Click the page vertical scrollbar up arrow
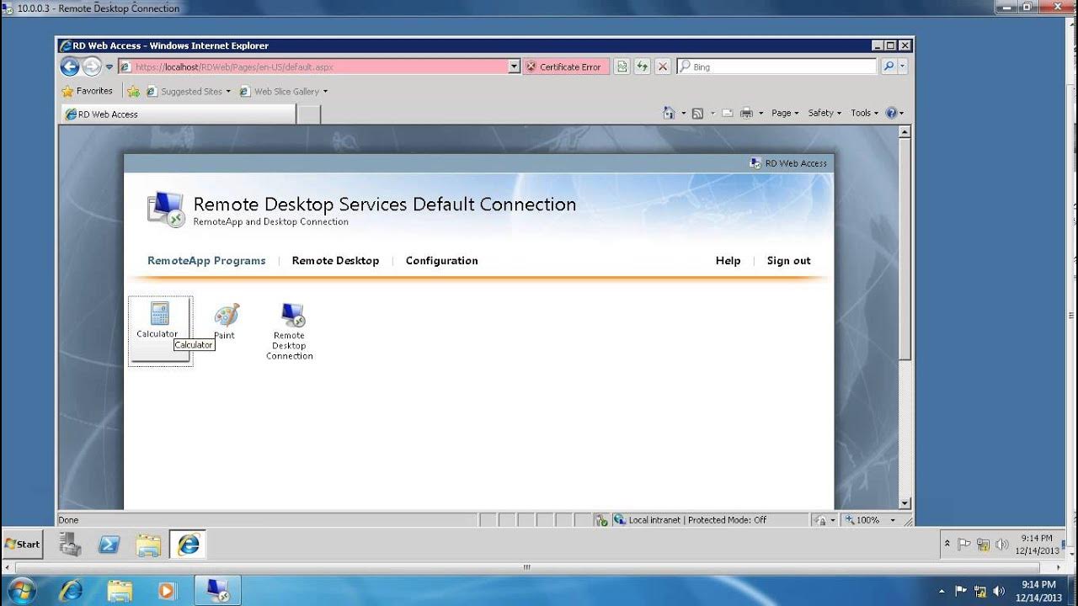The image size is (1078, 606). pyautogui.click(x=905, y=132)
